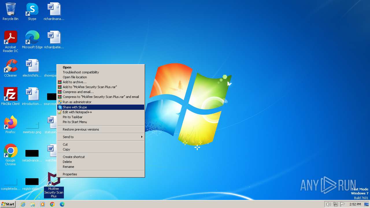Open Windows Media Player from taskbar
370x208 pixels.
point(42,204)
